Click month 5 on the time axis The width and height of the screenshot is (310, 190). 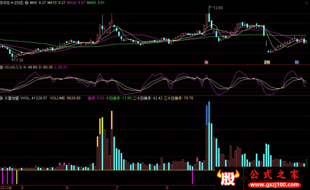22,188
